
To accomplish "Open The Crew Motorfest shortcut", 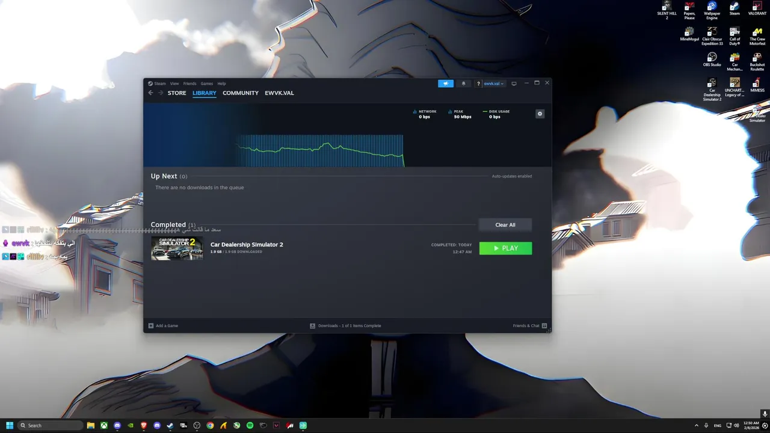I will [x=757, y=37].
